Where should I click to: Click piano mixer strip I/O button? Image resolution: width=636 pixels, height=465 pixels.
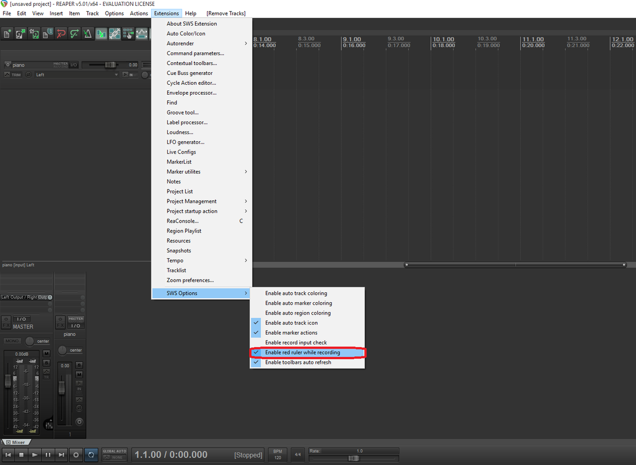76,326
